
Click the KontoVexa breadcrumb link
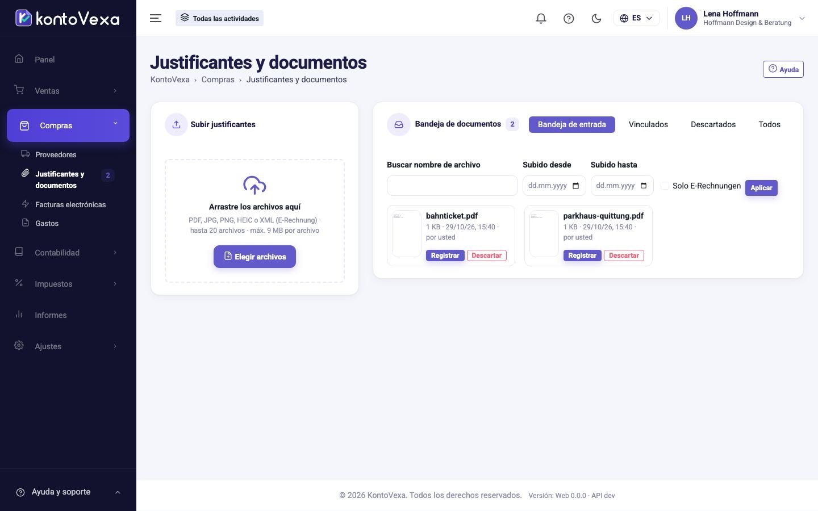pyautogui.click(x=170, y=79)
